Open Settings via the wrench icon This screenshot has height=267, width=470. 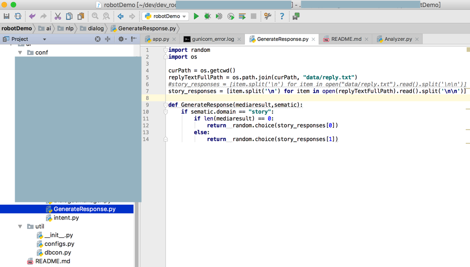pos(267,16)
